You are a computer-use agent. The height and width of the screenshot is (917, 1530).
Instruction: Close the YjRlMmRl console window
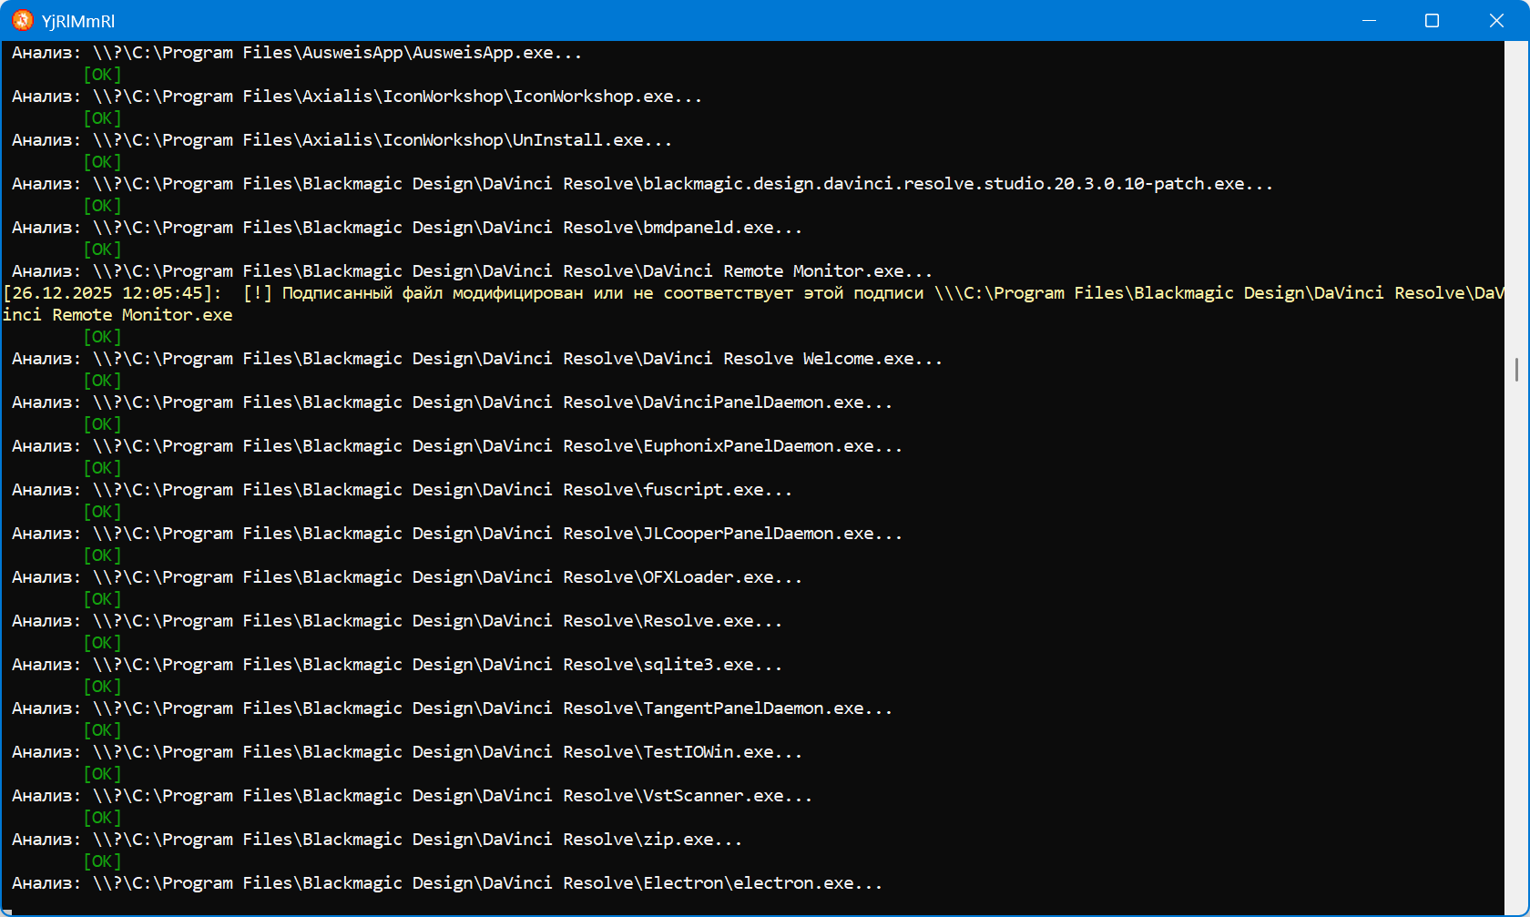[1496, 20]
